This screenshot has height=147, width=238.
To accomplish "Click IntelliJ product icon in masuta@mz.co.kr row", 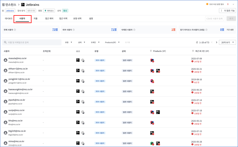I will click(152, 60).
